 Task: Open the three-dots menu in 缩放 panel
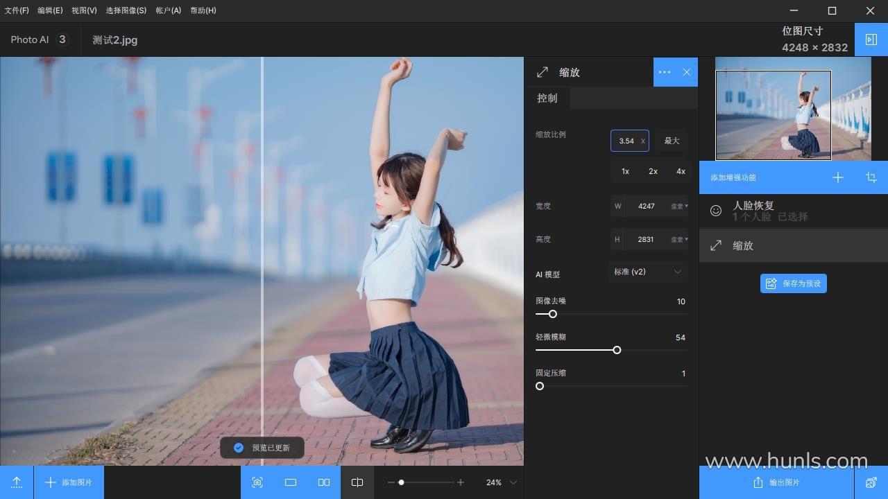coord(665,72)
